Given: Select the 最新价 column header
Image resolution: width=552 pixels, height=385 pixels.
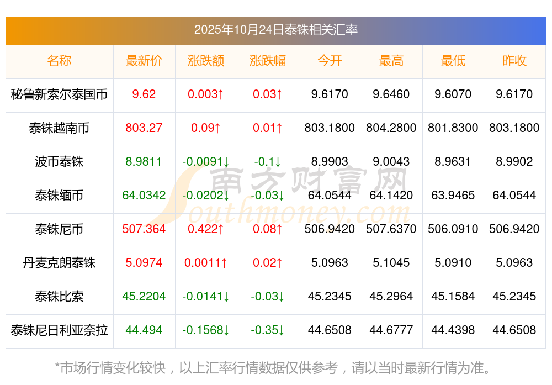Looking at the screenshot, I should 144,61.
